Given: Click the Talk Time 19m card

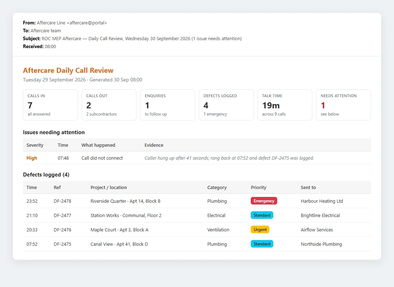Looking at the screenshot, I should click(285, 105).
